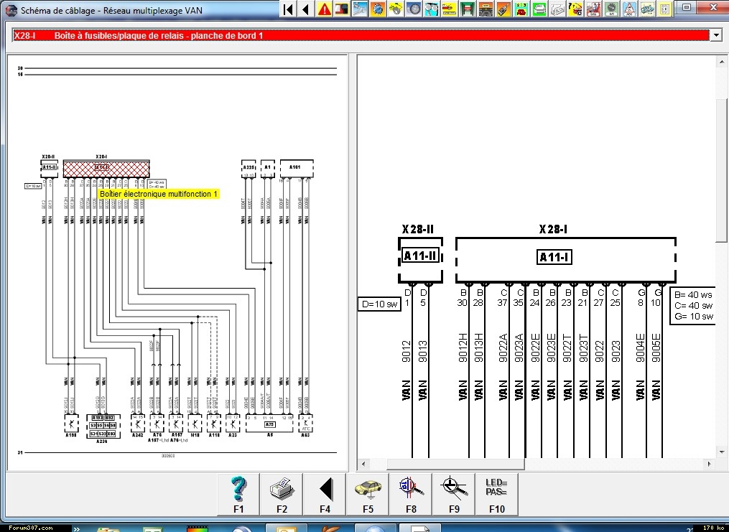Viewport: 729px width, 532px height.
Task: Go back with the F4 arrow button
Action: [325, 495]
